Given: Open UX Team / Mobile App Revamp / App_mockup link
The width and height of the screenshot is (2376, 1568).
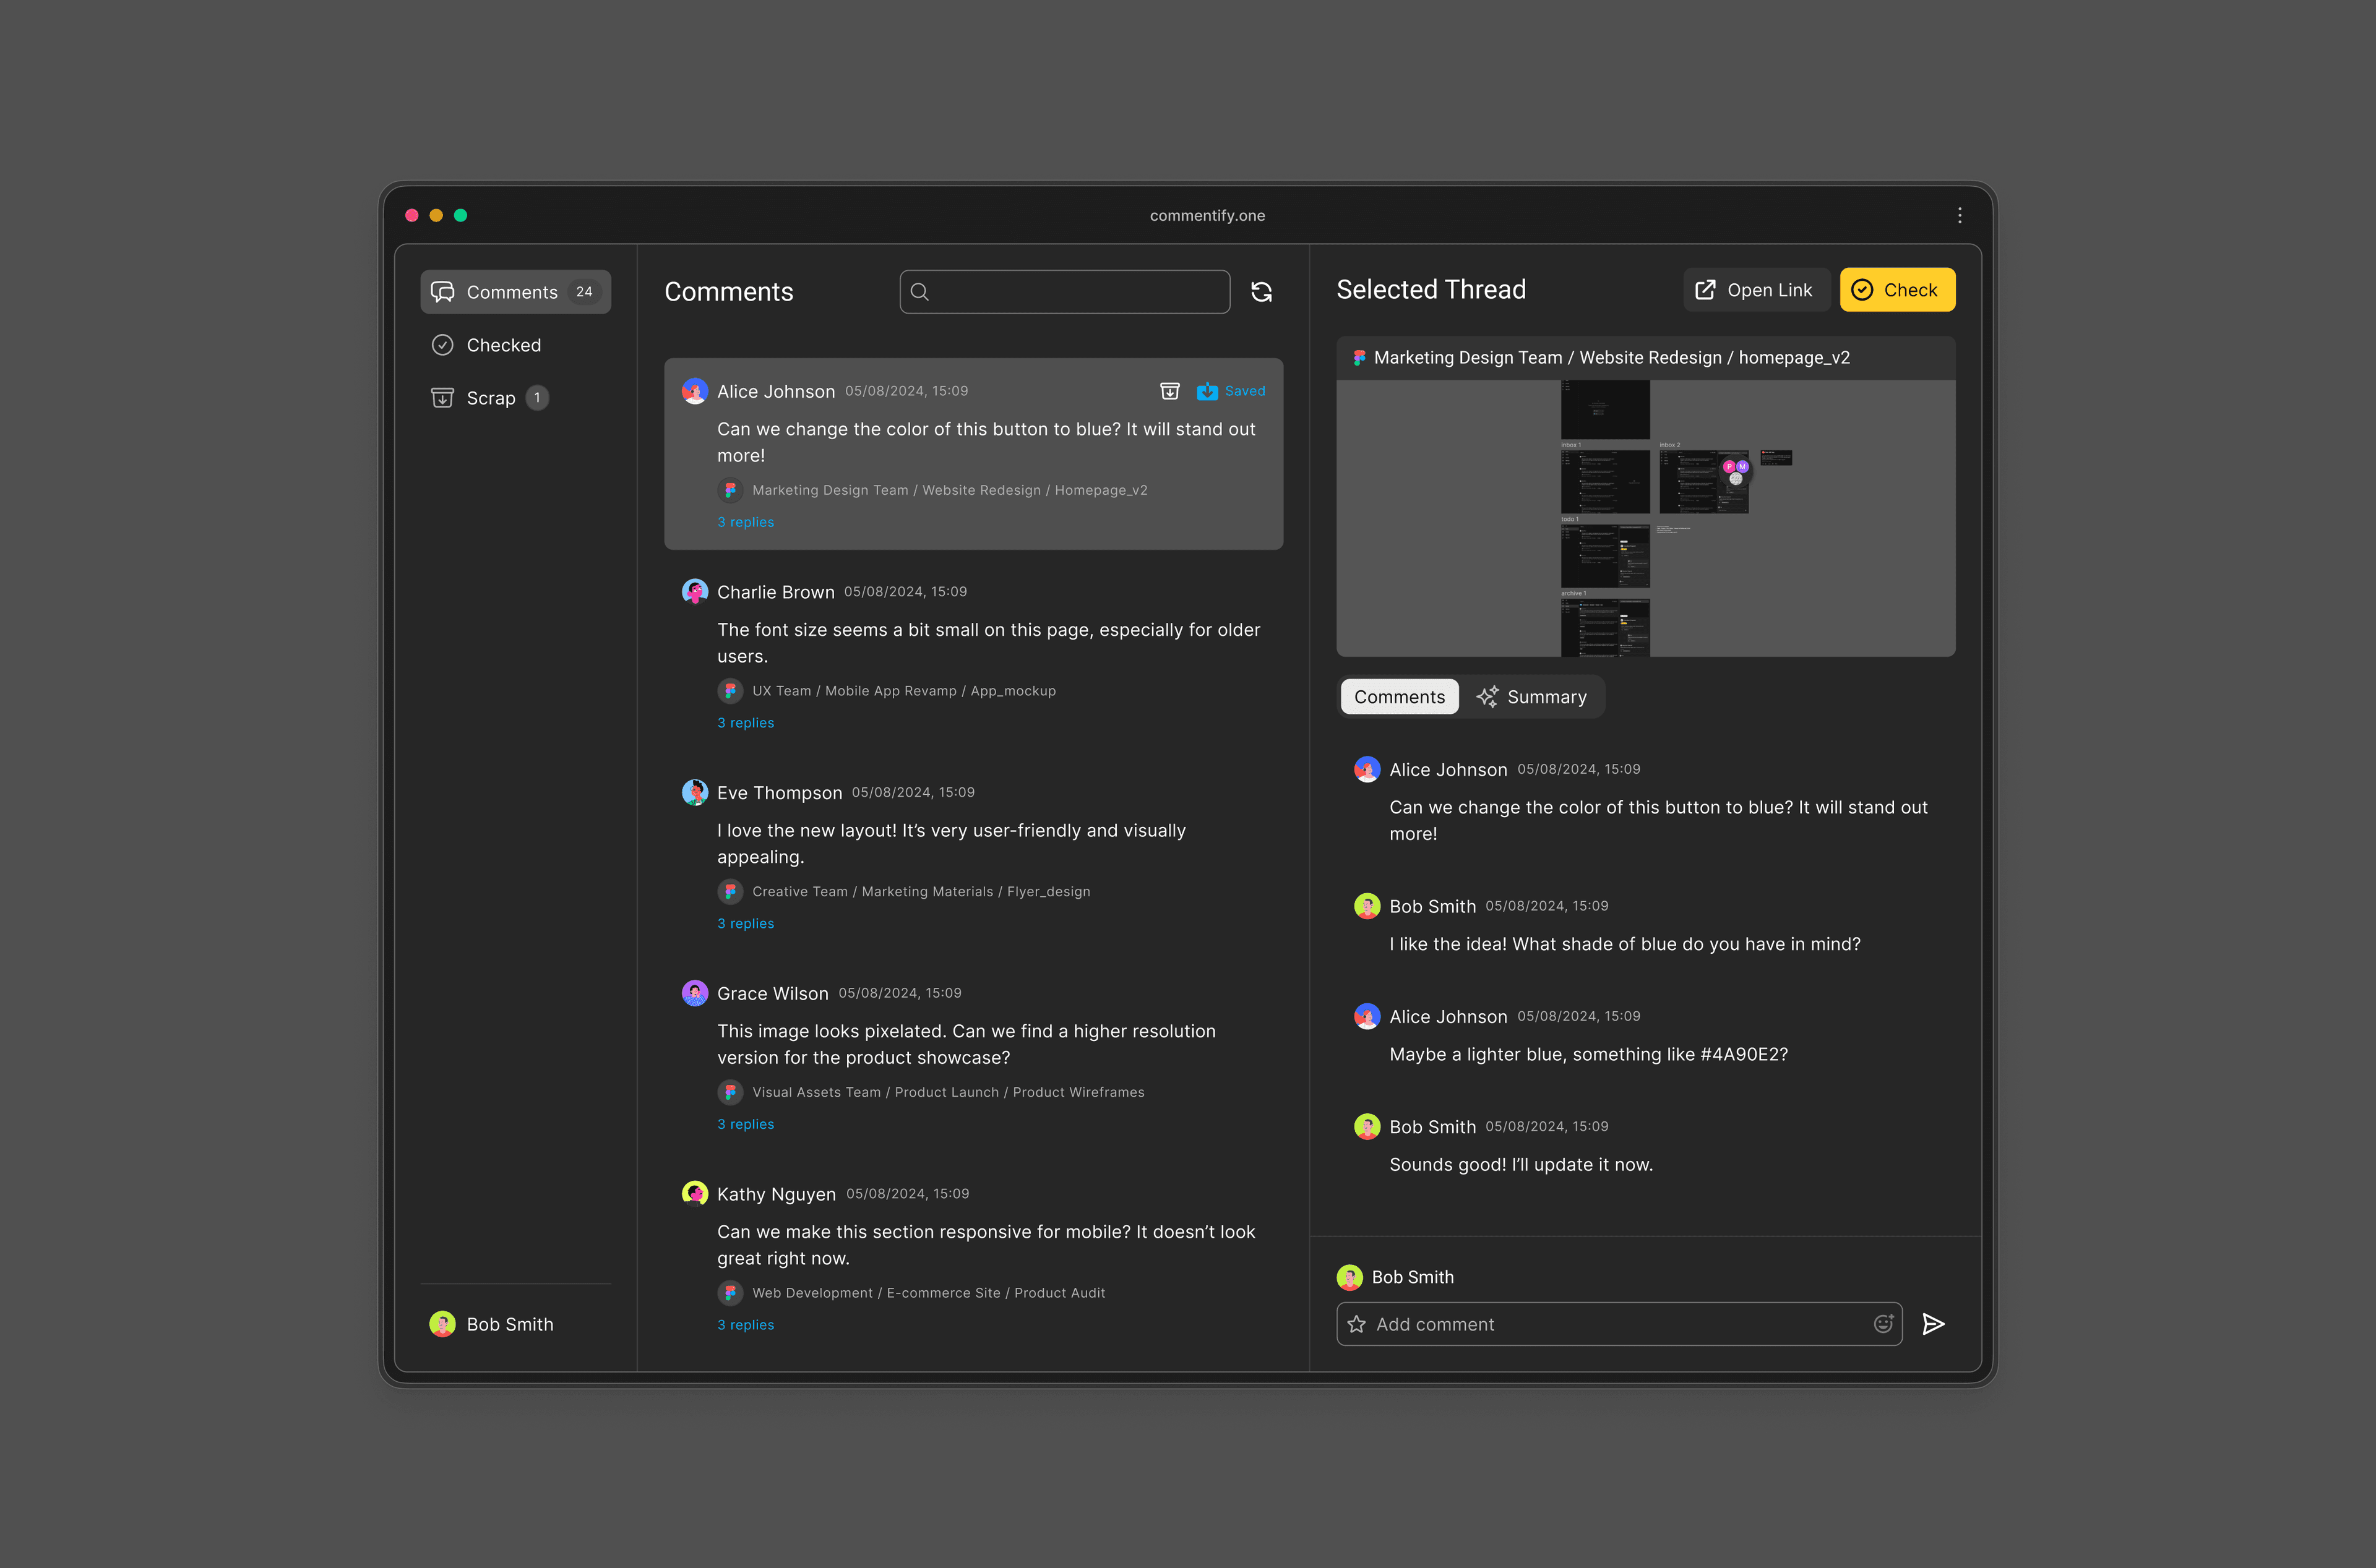Looking at the screenshot, I should [x=903, y=691].
